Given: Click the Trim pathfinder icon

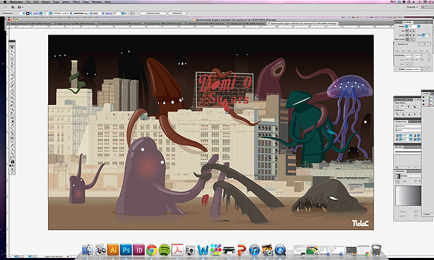Looking at the screenshot, I should (403, 114).
